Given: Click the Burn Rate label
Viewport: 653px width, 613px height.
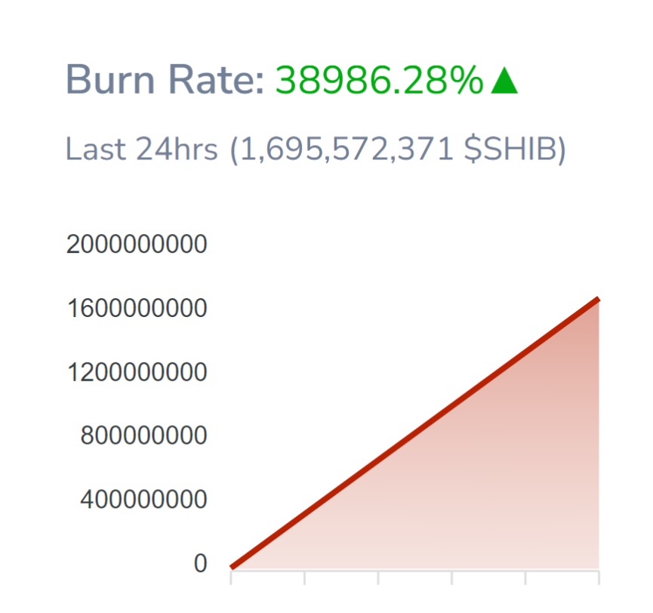Looking at the screenshot, I should pos(165,79).
